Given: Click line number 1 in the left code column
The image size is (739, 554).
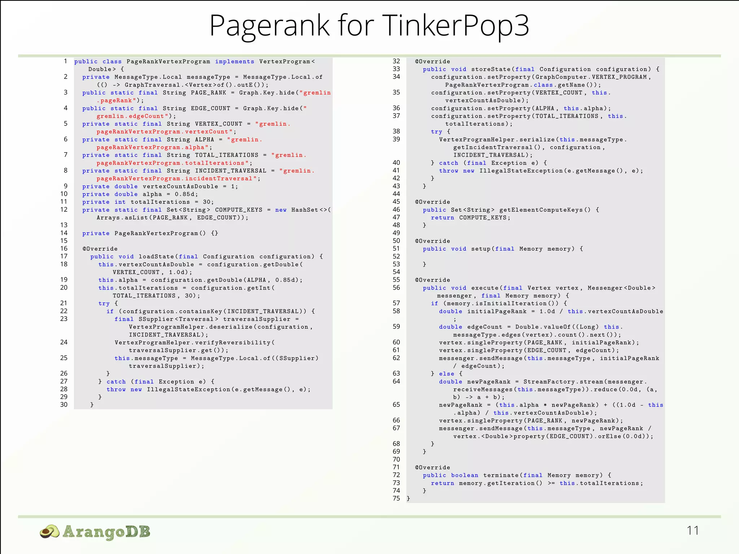Looking at the screenshot, I should tap(65, 61).
